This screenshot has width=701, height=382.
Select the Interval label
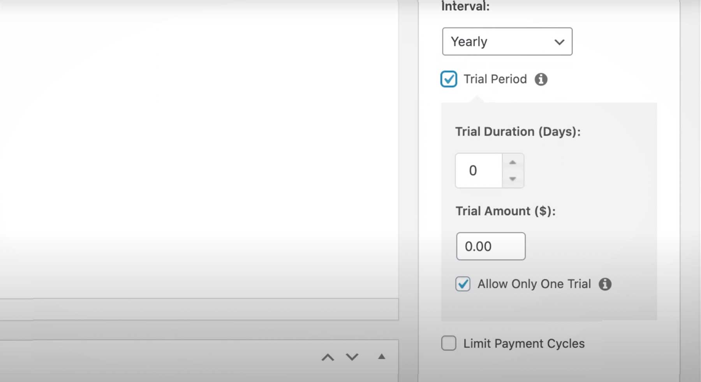pyautogui.click(x=465, y=5)
